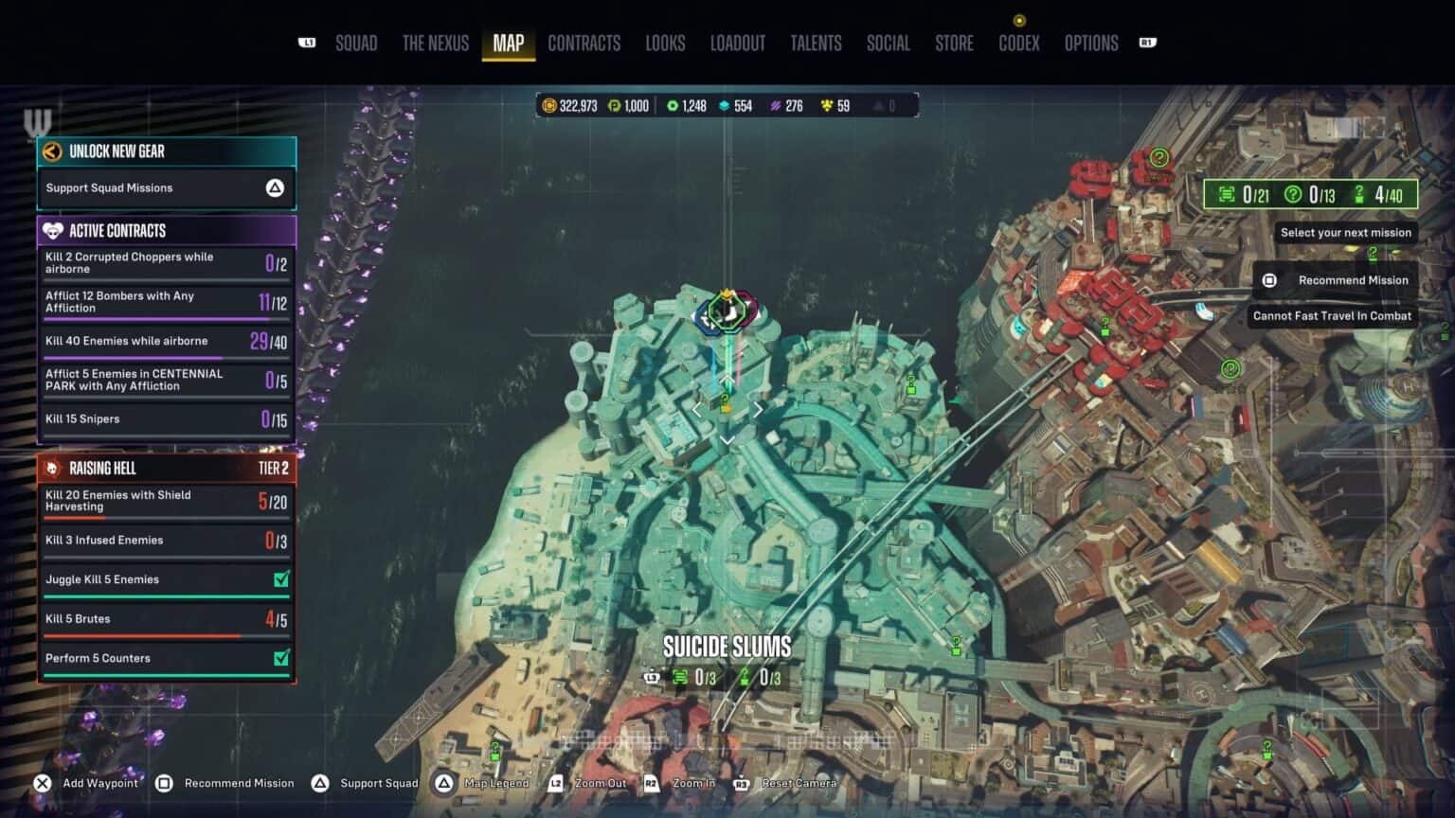
Task: Click the gold coin currency icon
Action: pyautogui.click(x=549, y=106)
